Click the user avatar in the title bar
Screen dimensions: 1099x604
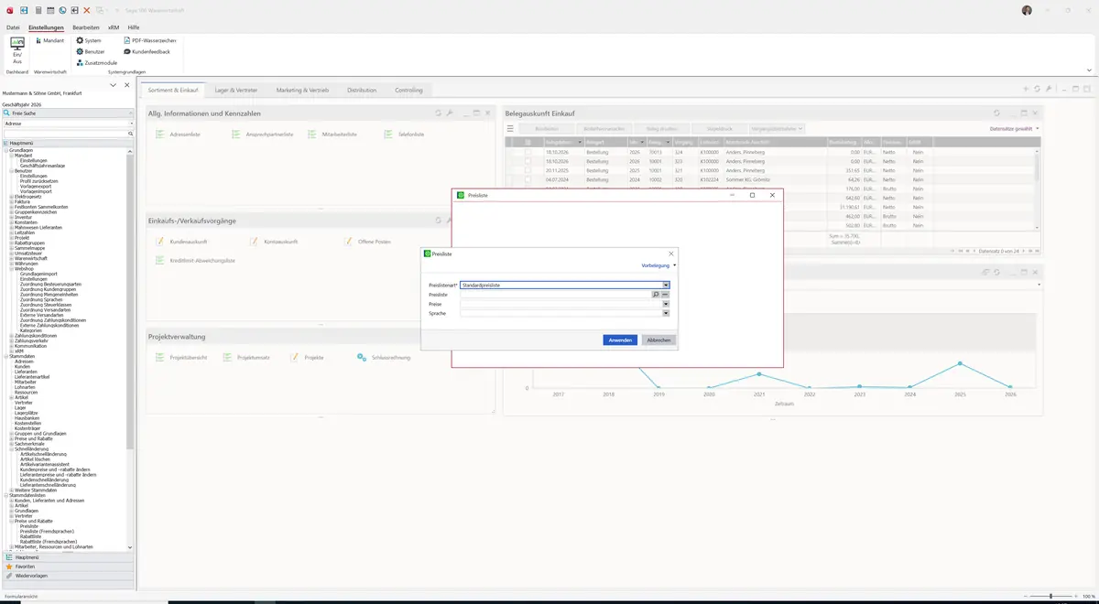coord(1027,10)
